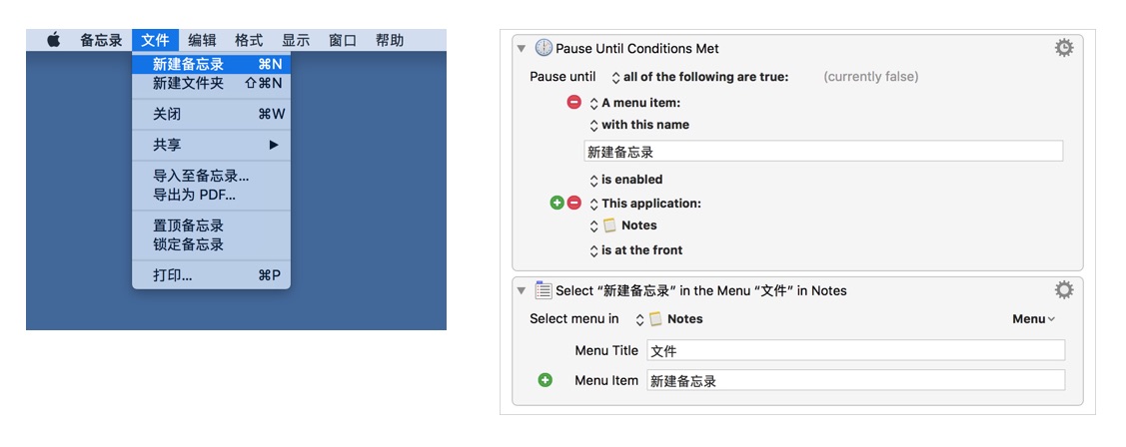Click the gear icon of Select Menu action
This screenshot has width=1126, height=447.
pos(1064,290)
